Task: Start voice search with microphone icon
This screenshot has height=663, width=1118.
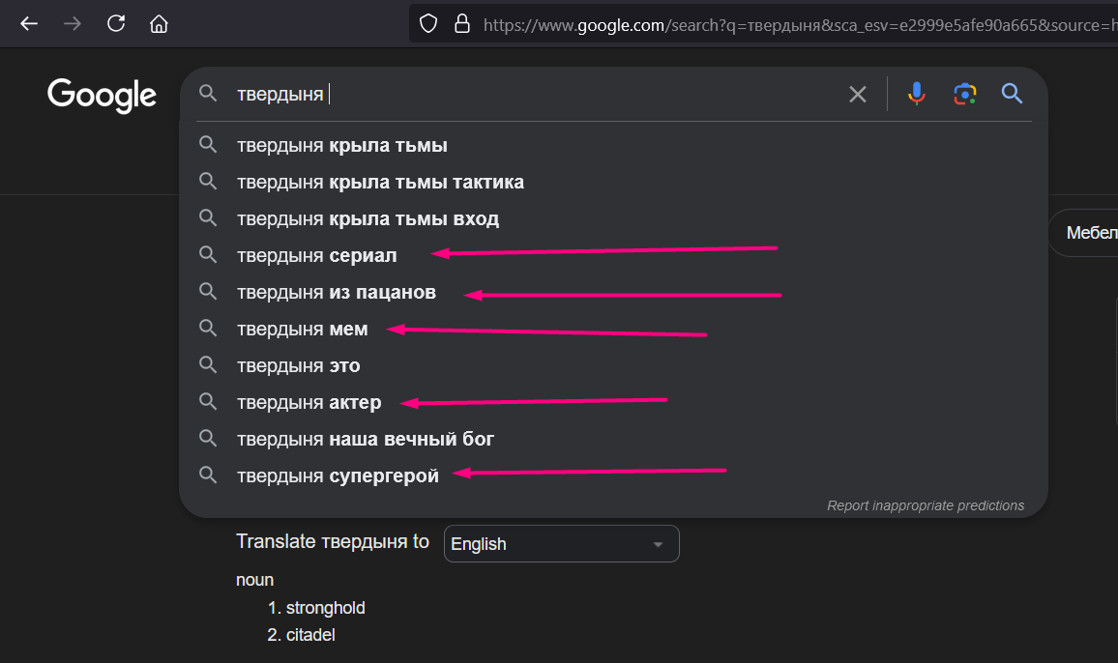Action: [x=916, y=94]
